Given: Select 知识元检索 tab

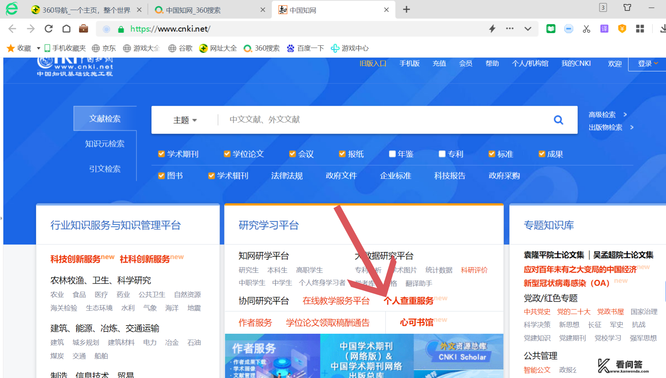Looking at the screenshot, I should [105, 144].
